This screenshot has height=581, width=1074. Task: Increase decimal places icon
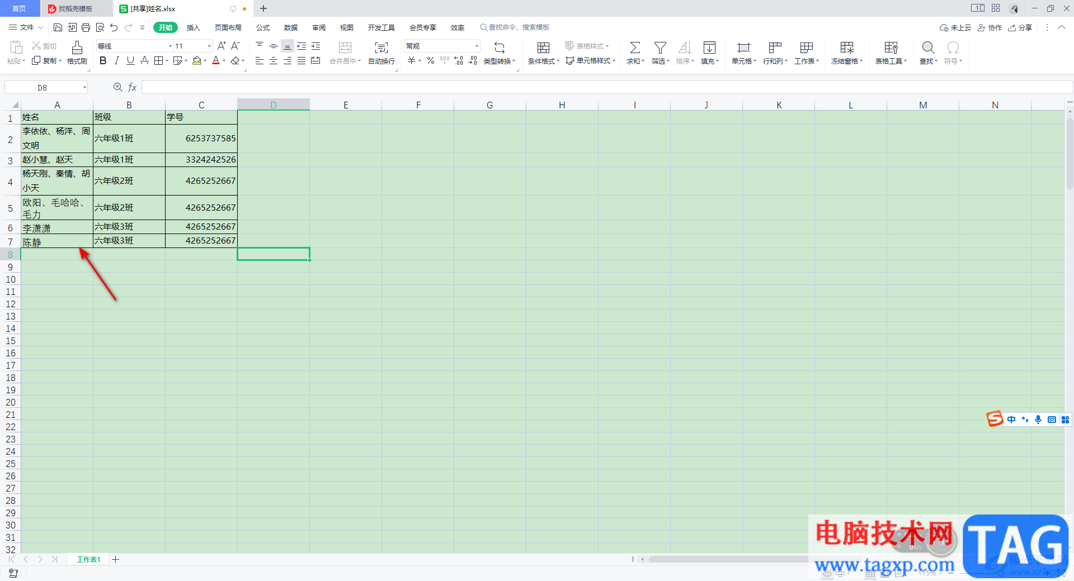tap(459, 60)
